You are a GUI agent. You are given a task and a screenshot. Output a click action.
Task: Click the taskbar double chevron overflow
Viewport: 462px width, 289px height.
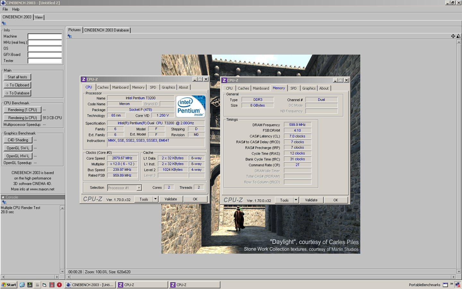pyautogui.click(x=451, y=284)
